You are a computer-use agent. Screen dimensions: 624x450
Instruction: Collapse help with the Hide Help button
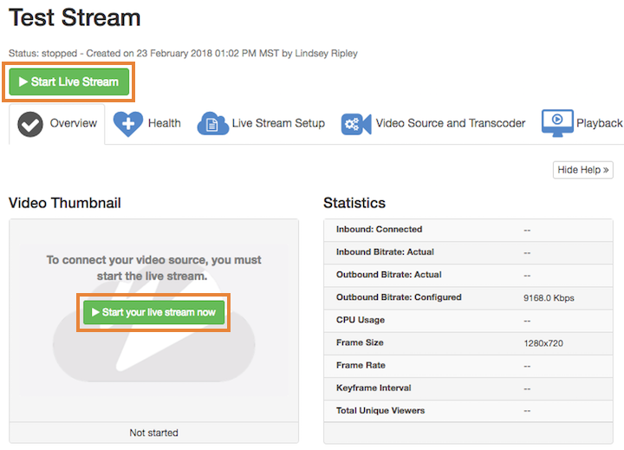coord(582,170)
